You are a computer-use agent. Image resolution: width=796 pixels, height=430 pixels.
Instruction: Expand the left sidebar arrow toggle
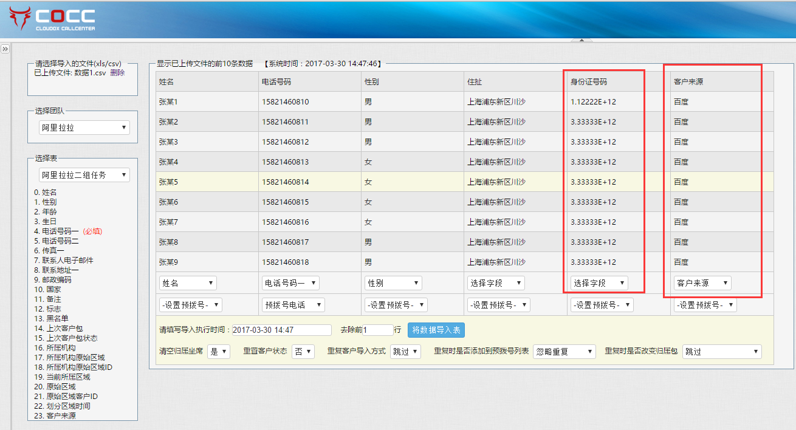click(x=5, y=49)
